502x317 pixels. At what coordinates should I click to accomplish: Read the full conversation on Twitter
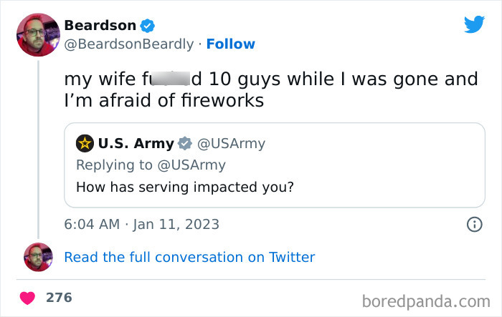click(x=189, y=257)
